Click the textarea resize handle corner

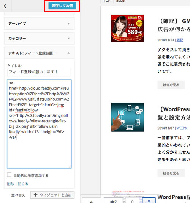point(70,167)
